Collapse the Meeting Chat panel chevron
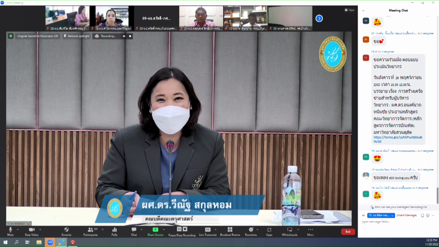439x247 pixels. click(x=364, y=11)
